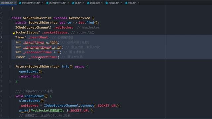Click the IOWebSocketChannel? type declaration
This screenshot has height=119, width=212.
[33, 27]
